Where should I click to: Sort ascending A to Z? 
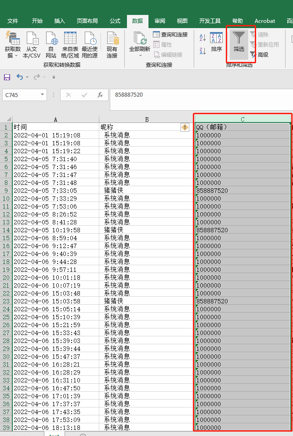(x=203, y=37)
